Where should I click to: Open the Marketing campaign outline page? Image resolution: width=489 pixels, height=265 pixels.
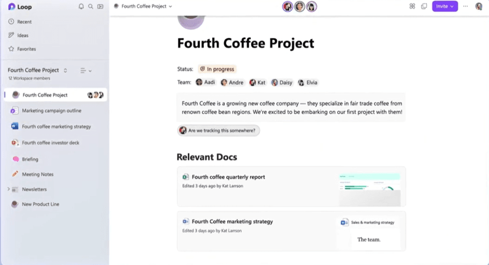[x=52, y=111]
